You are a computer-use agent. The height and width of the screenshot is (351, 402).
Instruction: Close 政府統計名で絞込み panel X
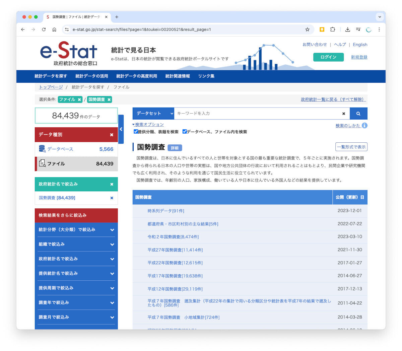click(x=112, y=184)
